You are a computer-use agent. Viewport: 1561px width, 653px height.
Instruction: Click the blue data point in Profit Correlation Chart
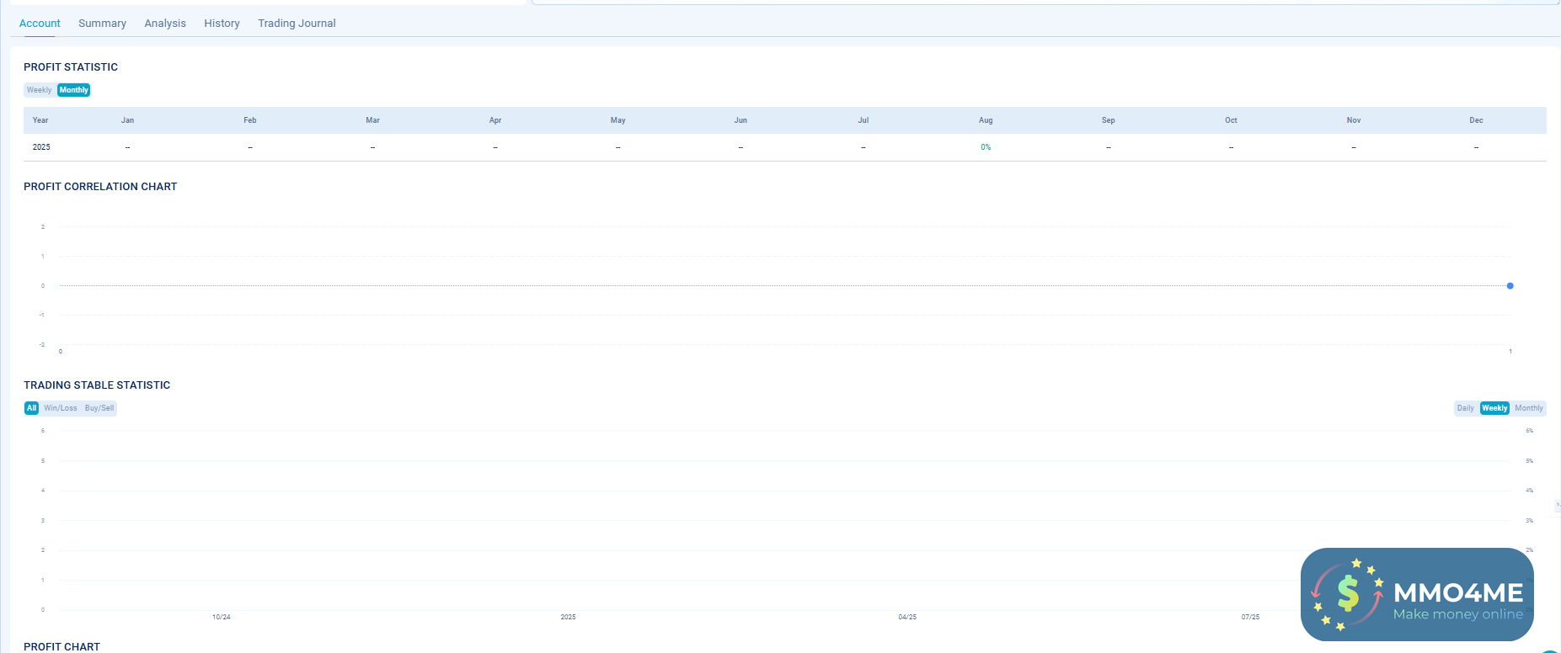coord(1510,286)
